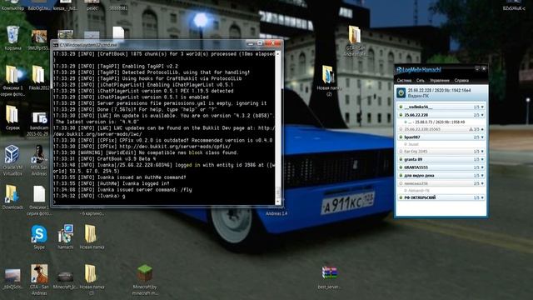Close the cmd.exe window
533x300 pixels.
pos(273,43)
